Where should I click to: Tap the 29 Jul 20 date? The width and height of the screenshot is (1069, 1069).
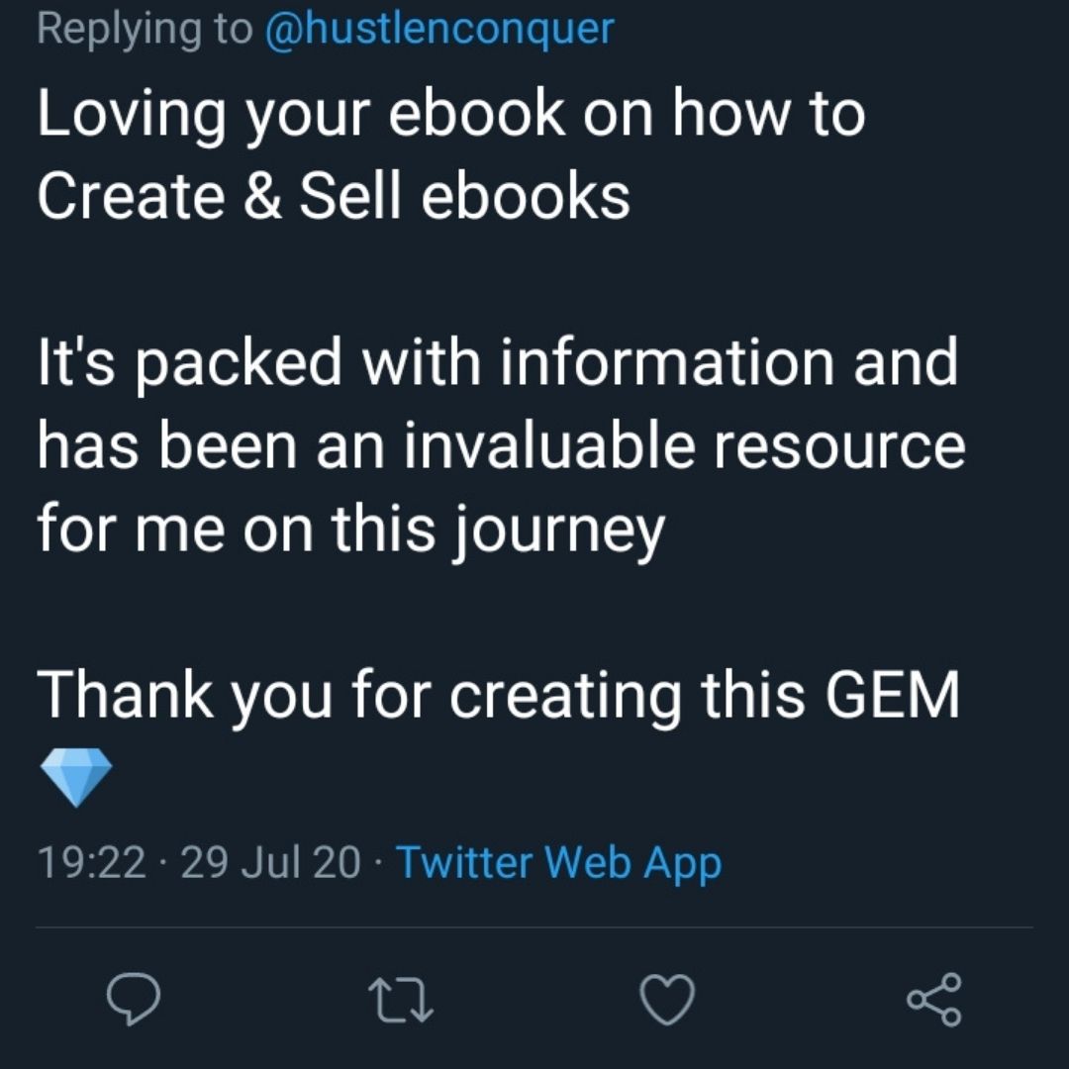(270, 862)
